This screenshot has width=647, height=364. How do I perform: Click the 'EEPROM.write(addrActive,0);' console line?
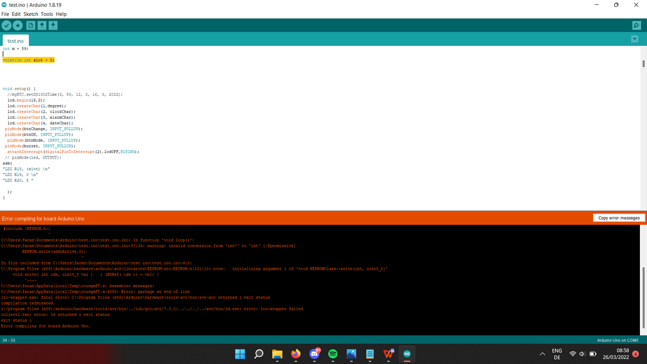(x=54, y=252)
